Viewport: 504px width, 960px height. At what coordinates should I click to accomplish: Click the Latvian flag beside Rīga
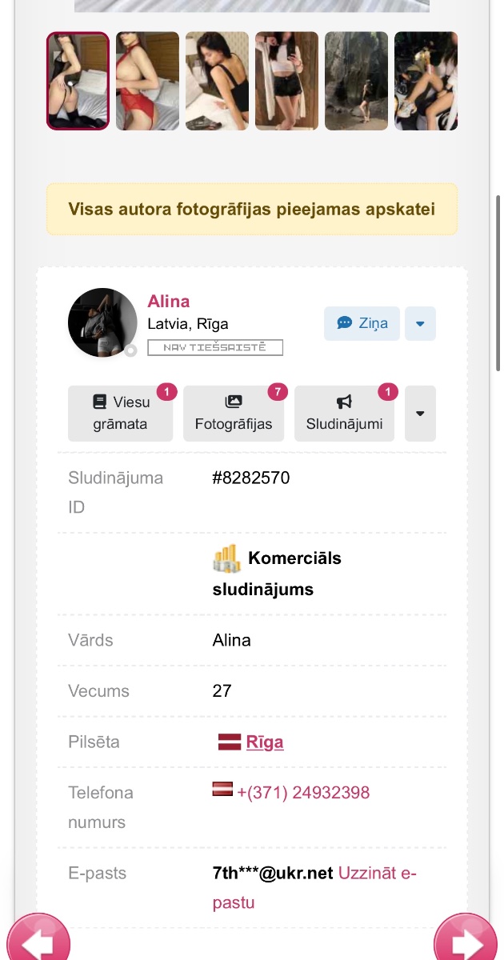pos(230,742)
